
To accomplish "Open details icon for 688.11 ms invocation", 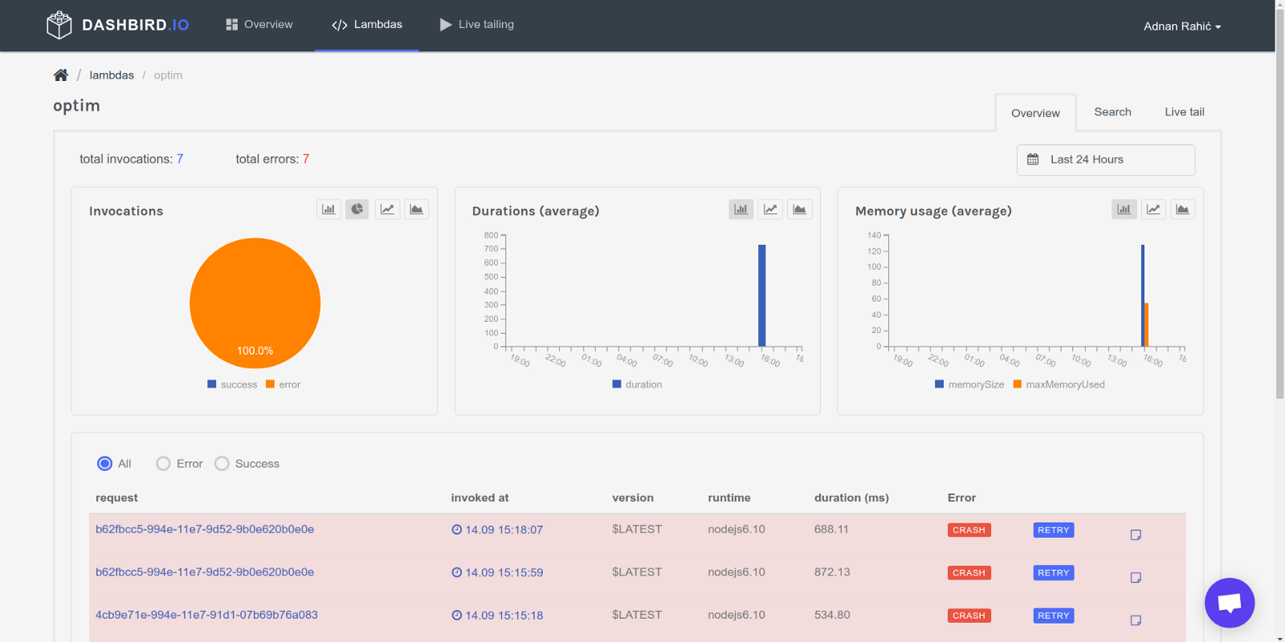I will (x=1136, y=535).
